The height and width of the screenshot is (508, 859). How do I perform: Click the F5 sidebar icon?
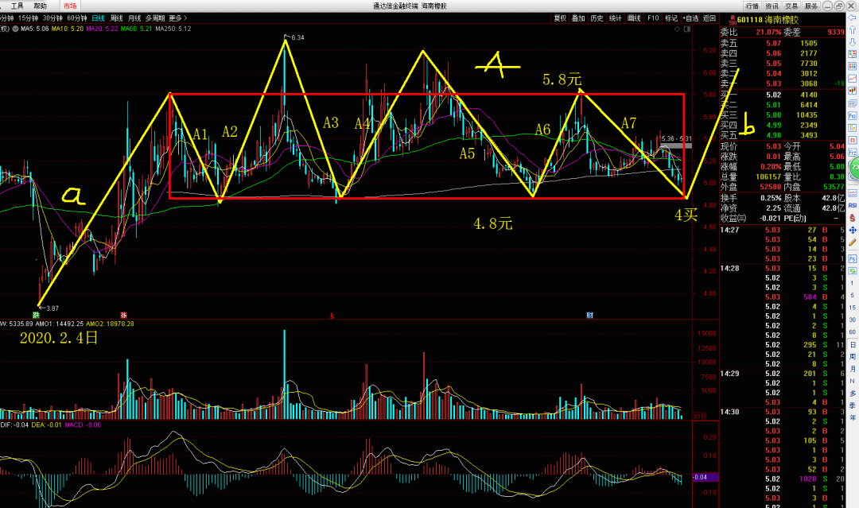[x=853, y=258]
